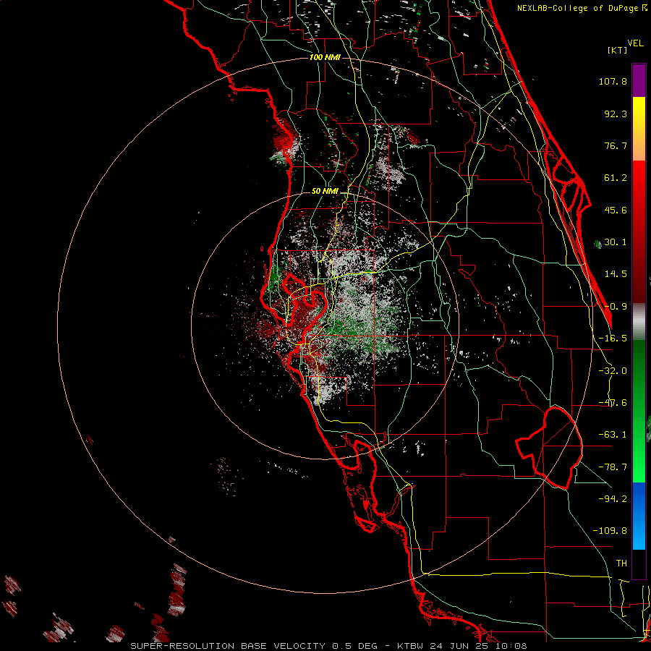Click the -16.5 velocity scale value

click(613, 339)
